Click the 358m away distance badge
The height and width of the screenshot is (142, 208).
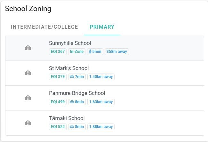tap(117, 52)
